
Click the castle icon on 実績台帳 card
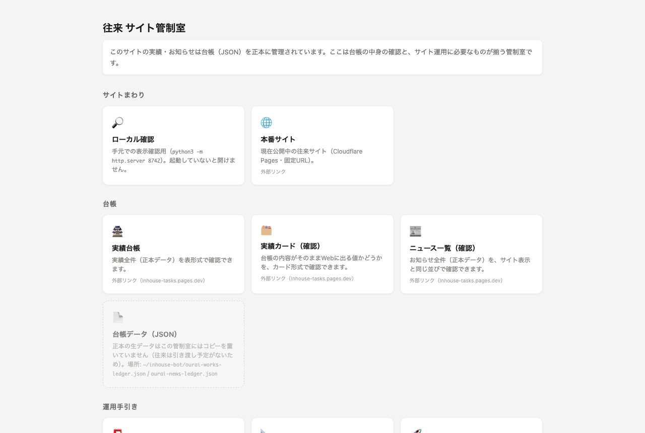pyautogui.click(x=117, y=232)
